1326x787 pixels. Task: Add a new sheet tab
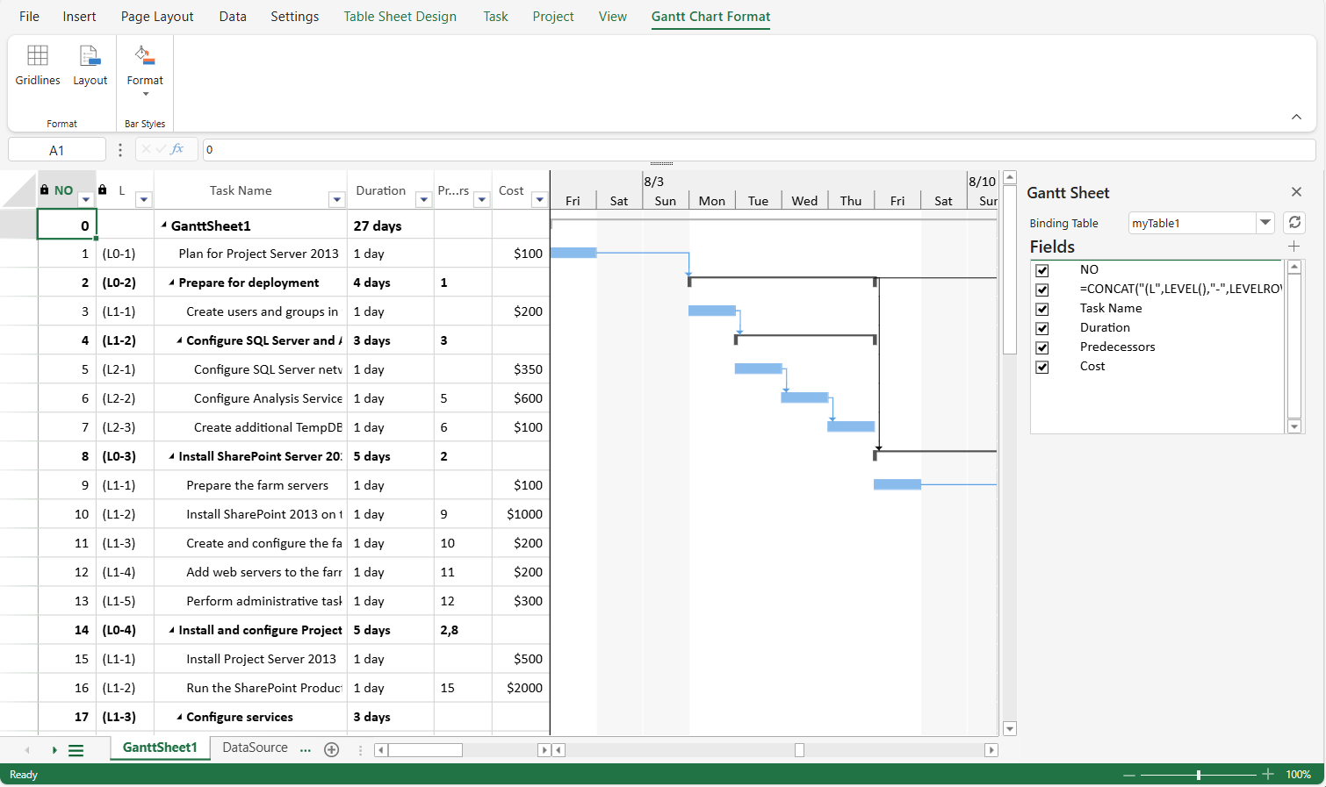(332, 749)
